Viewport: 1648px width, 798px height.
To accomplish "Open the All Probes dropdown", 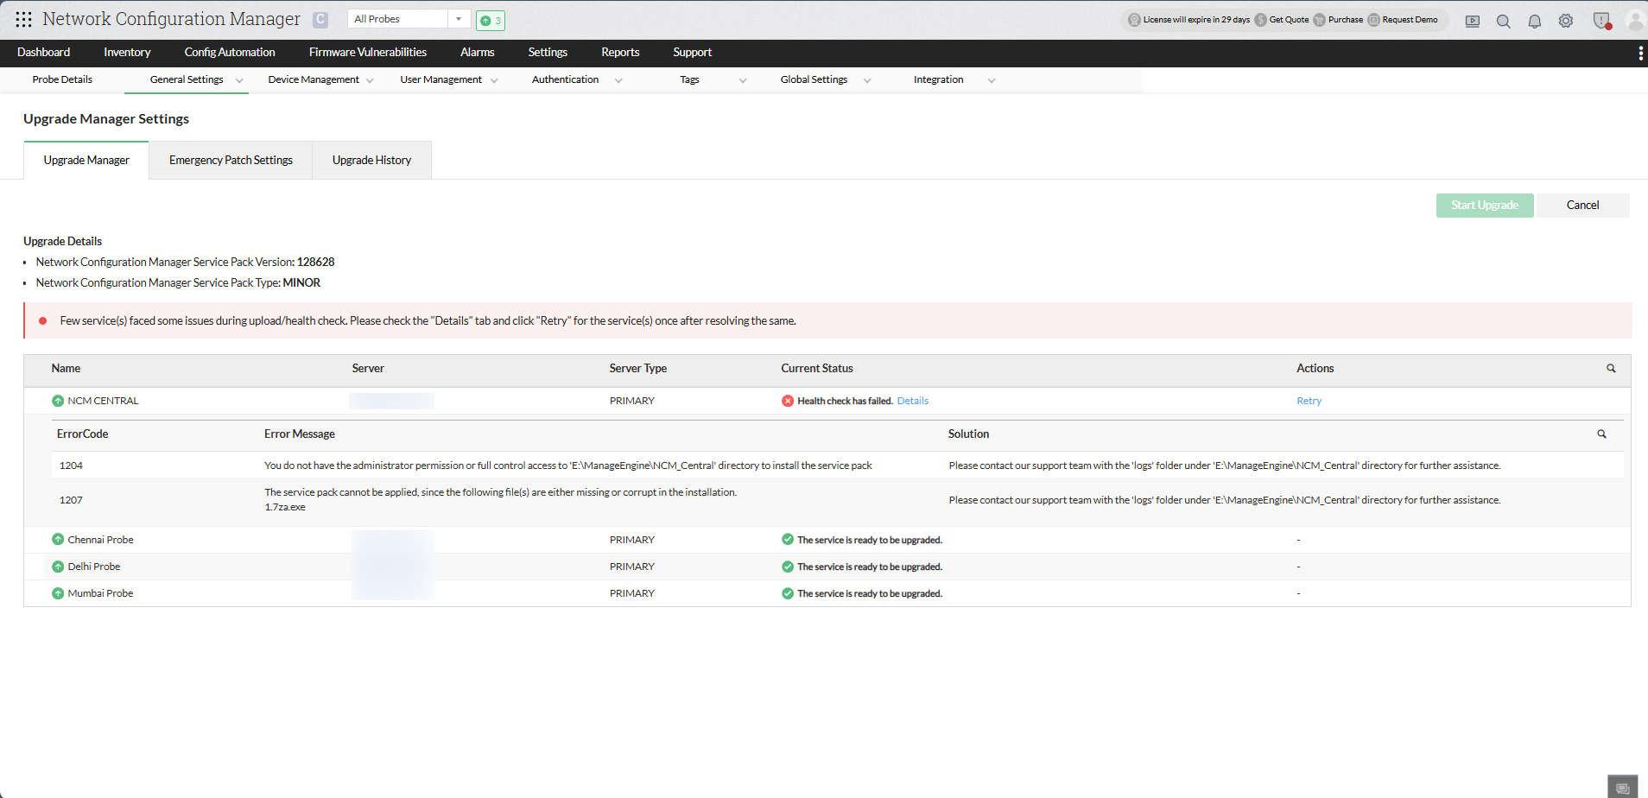I will click(409, 19).
